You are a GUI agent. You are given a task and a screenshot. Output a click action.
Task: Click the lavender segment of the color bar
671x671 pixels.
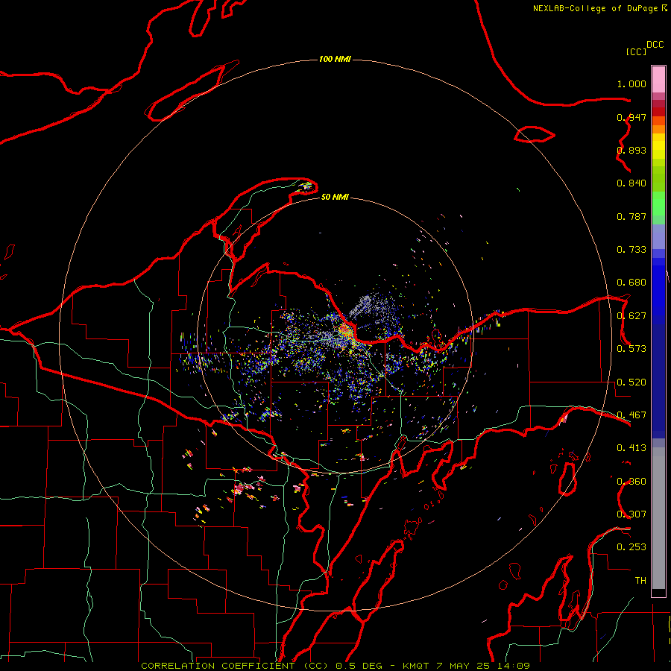click(x=658, y=236)
